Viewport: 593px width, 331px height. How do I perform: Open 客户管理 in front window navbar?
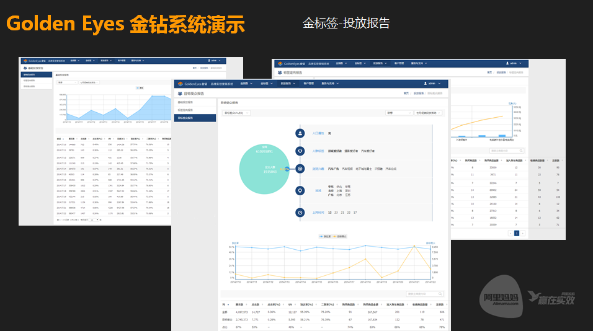[309, 84]
